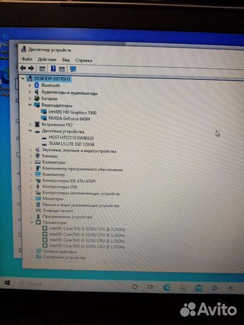
Task: Open Cortana circle icon on taskbar
Action: (x=135, y=286)
